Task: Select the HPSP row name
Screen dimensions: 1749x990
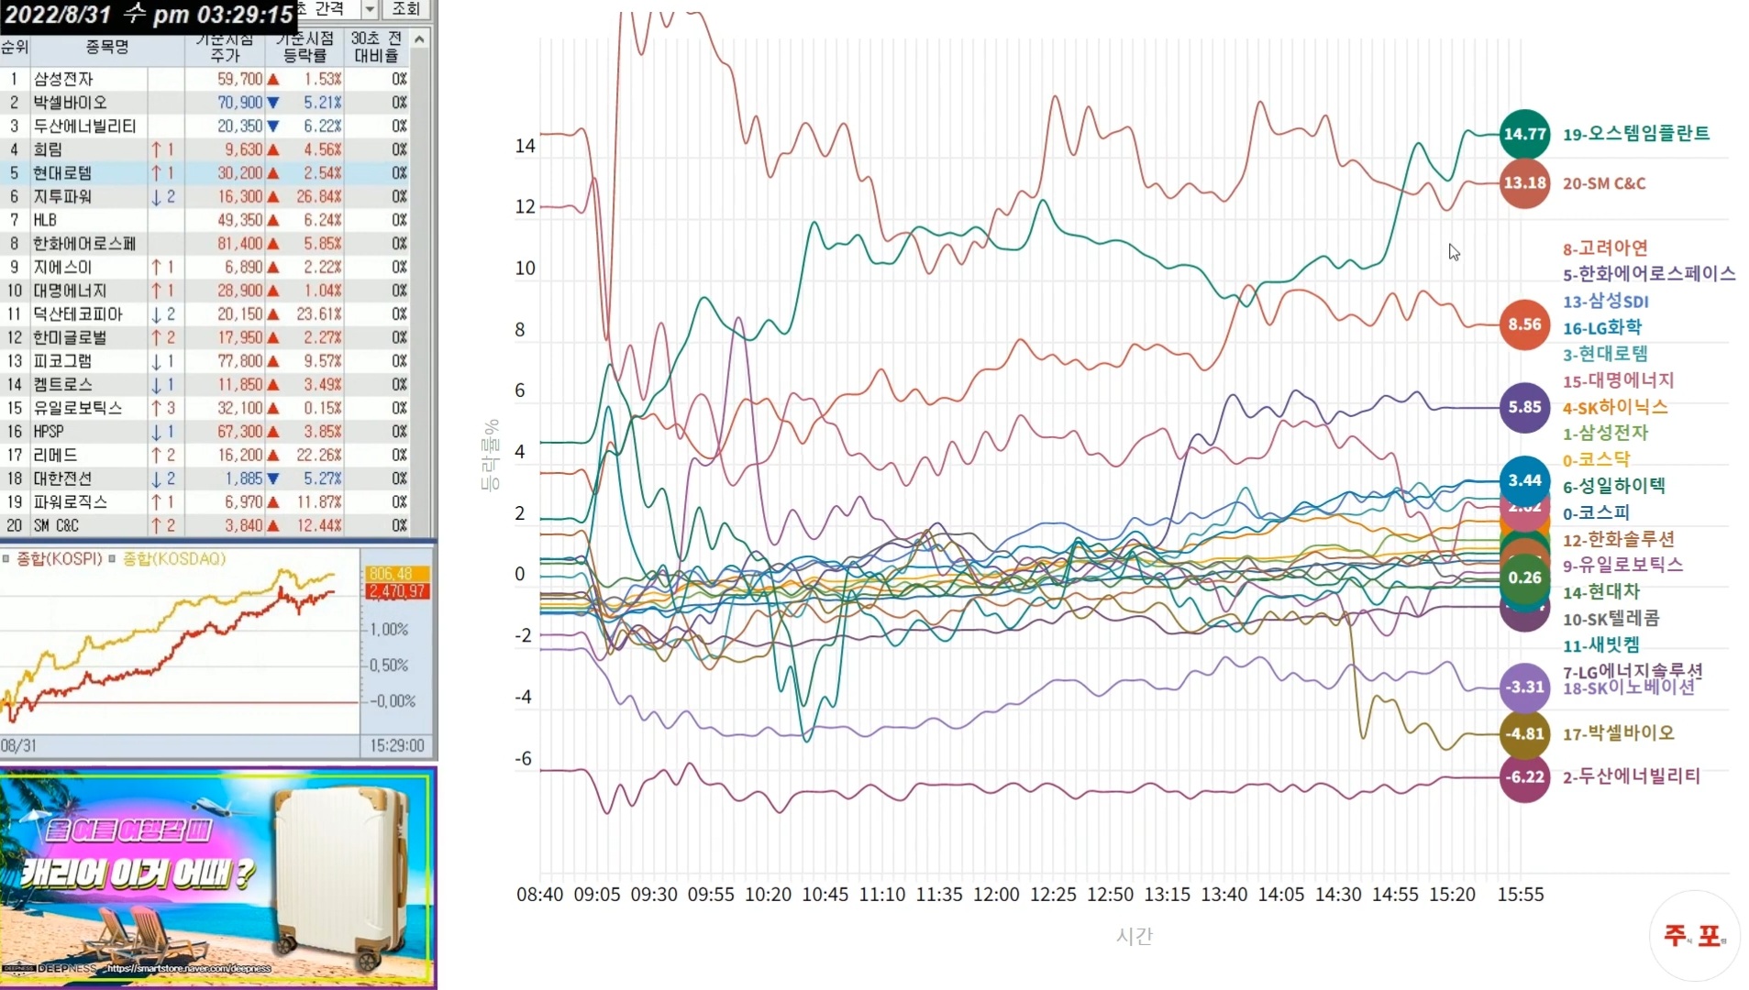Action: pos(49,432)
